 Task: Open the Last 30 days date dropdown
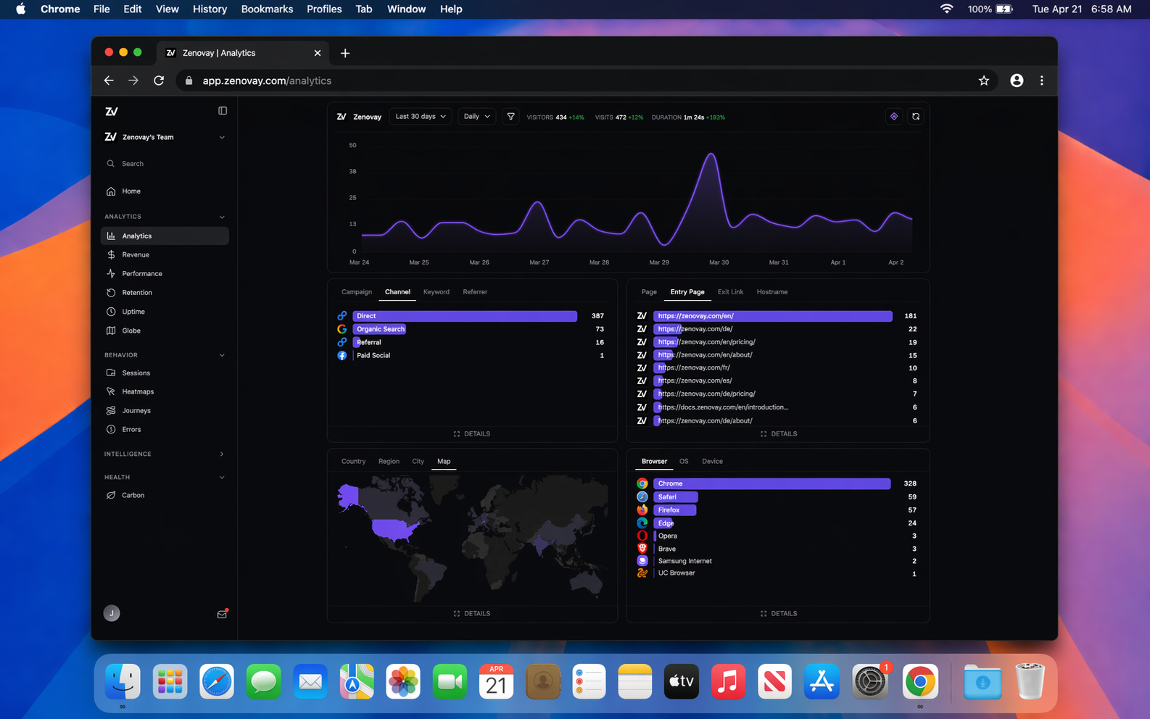click(x=421, y=117)
